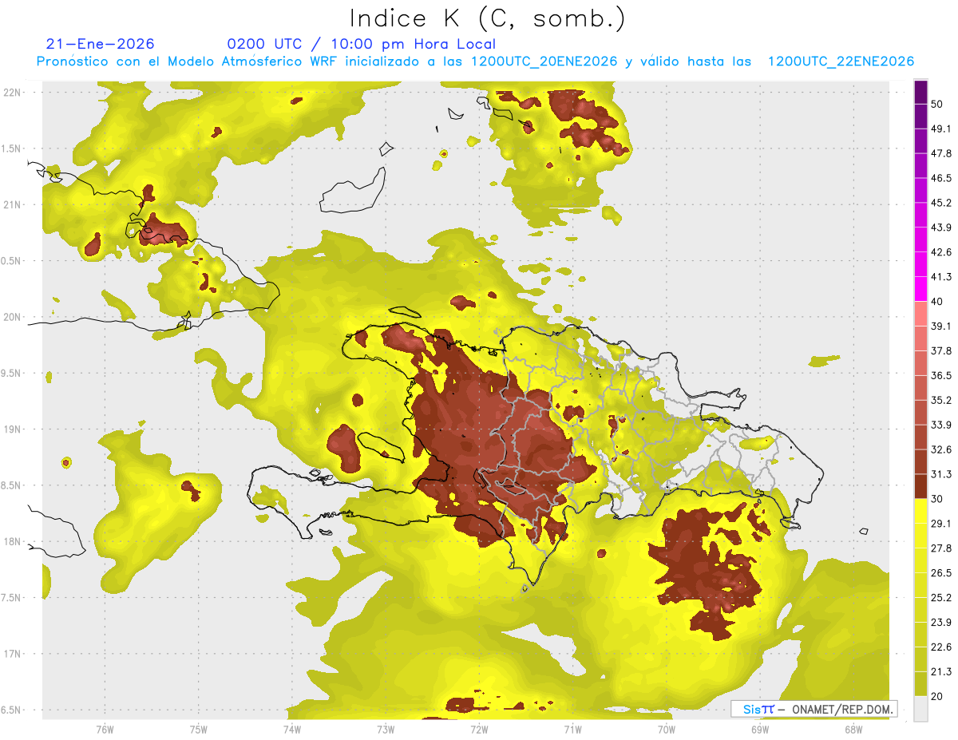Click the longitude axis label '69W'

tap(759, 730)
